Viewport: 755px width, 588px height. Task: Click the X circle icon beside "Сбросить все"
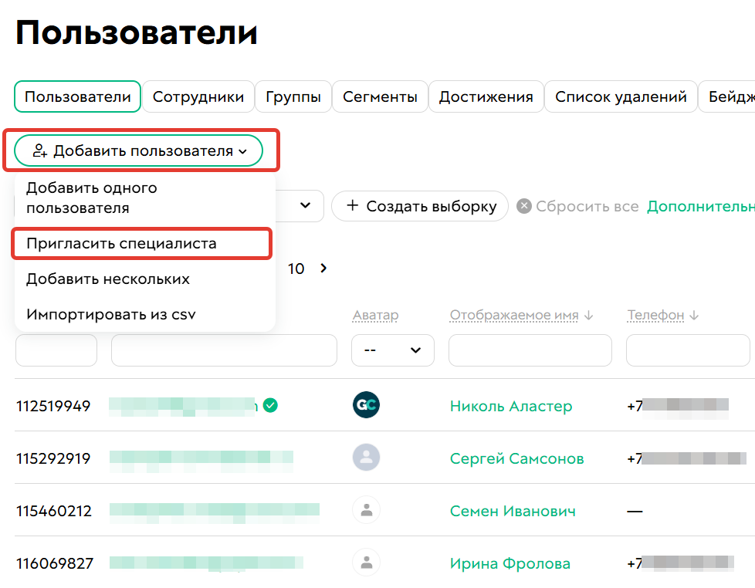point(524,206)
